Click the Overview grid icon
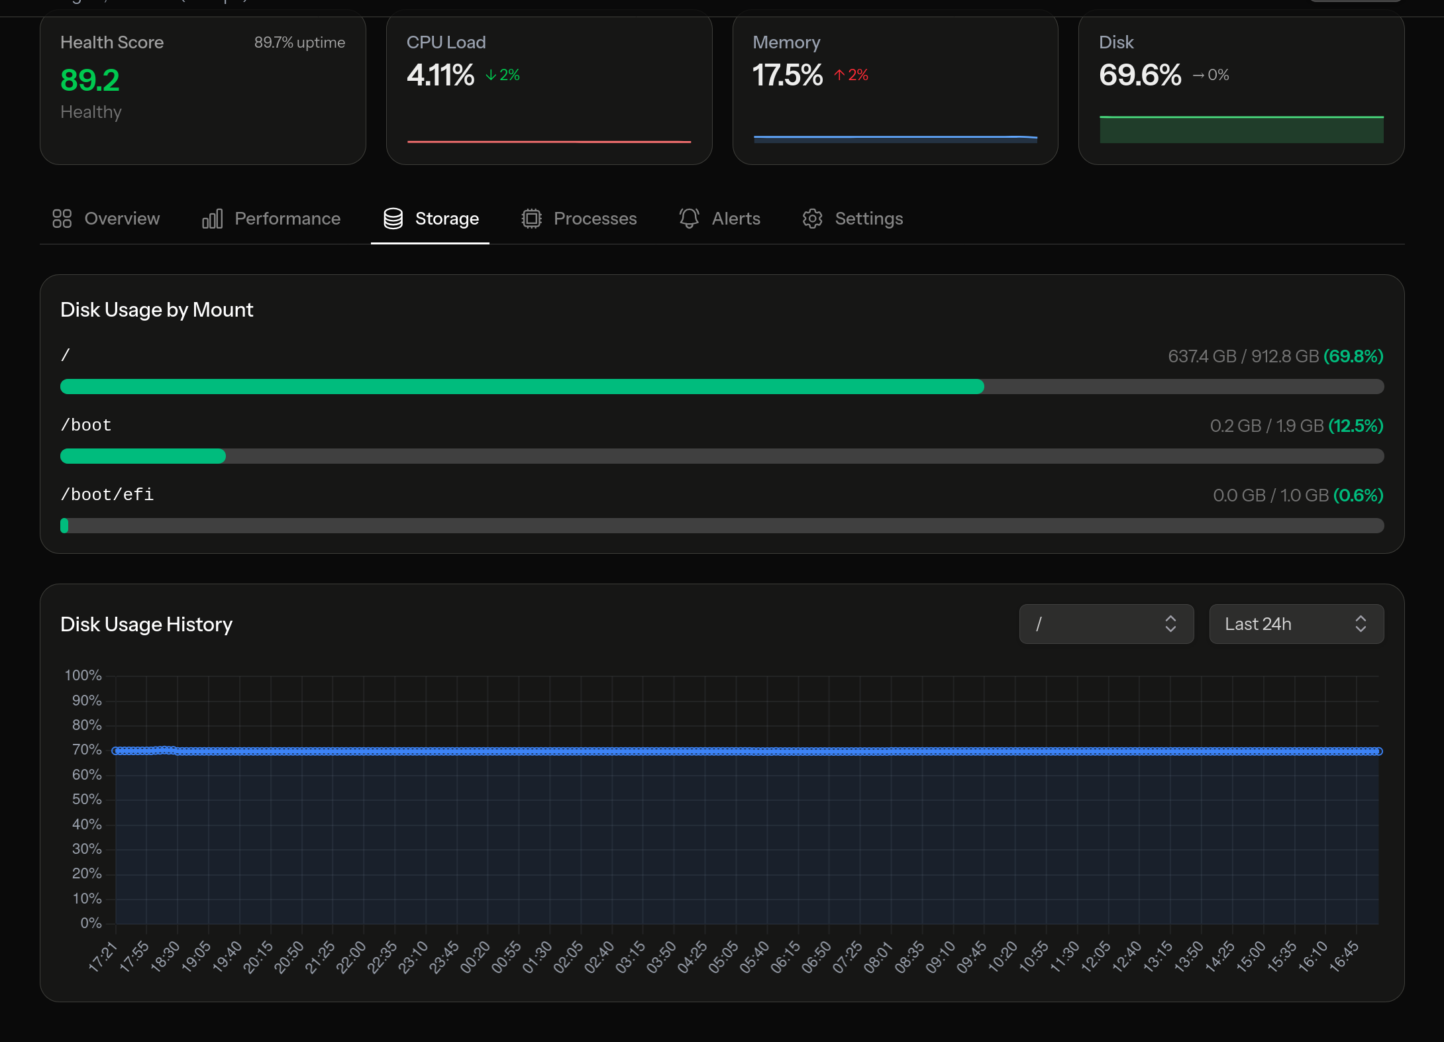1444x1042 pixels. [62, 218]
